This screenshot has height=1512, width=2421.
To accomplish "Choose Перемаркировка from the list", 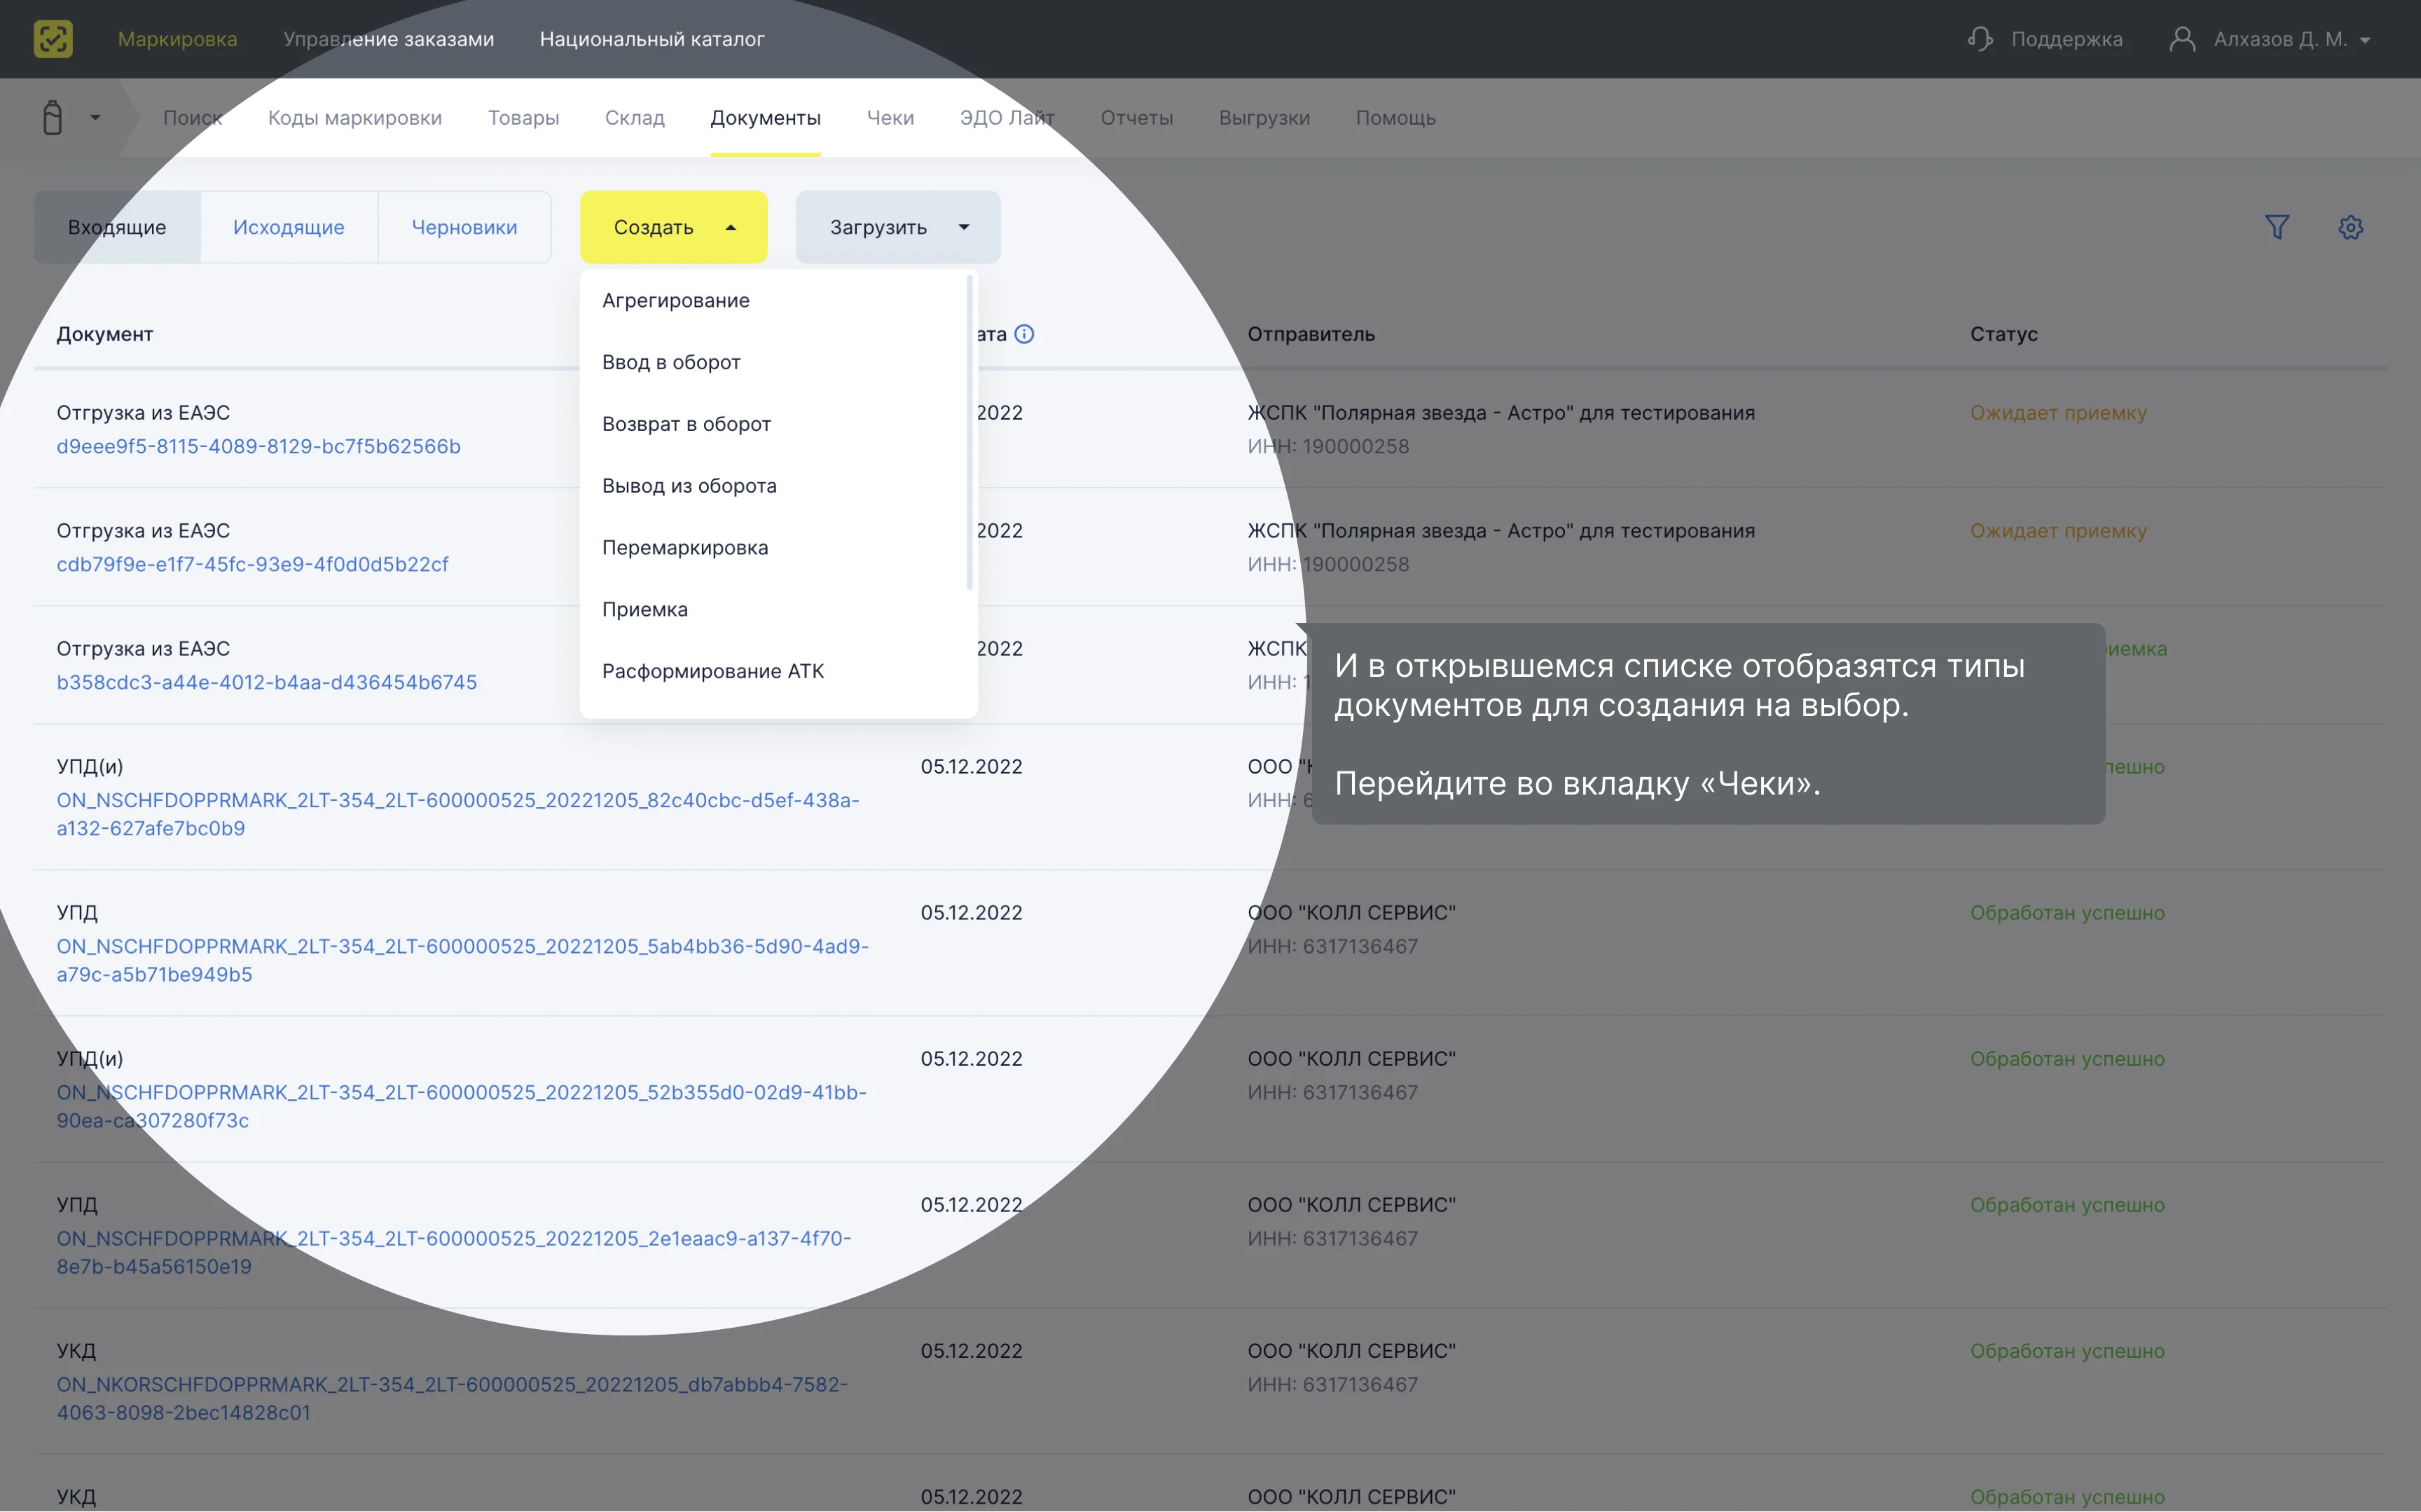I will (x=686, y=548).
